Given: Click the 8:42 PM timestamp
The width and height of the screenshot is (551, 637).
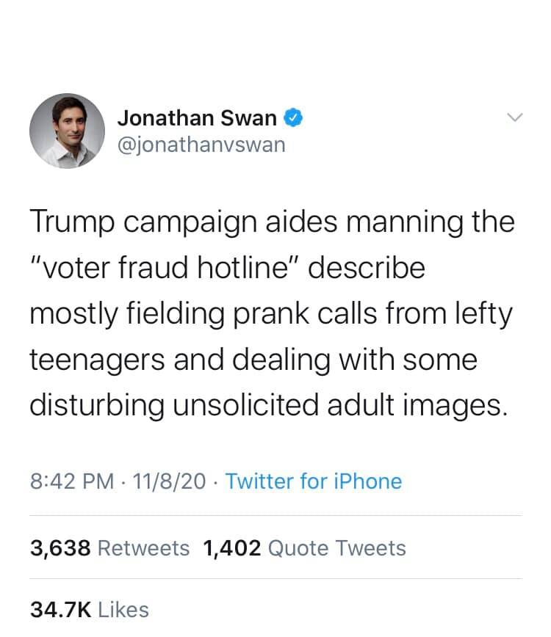Looking at the screenshot, I should 72,481.
